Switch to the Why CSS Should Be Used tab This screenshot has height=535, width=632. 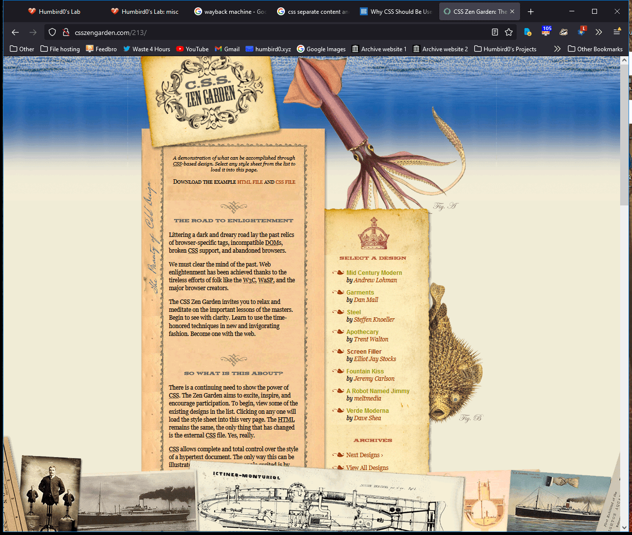coord(396,11)
